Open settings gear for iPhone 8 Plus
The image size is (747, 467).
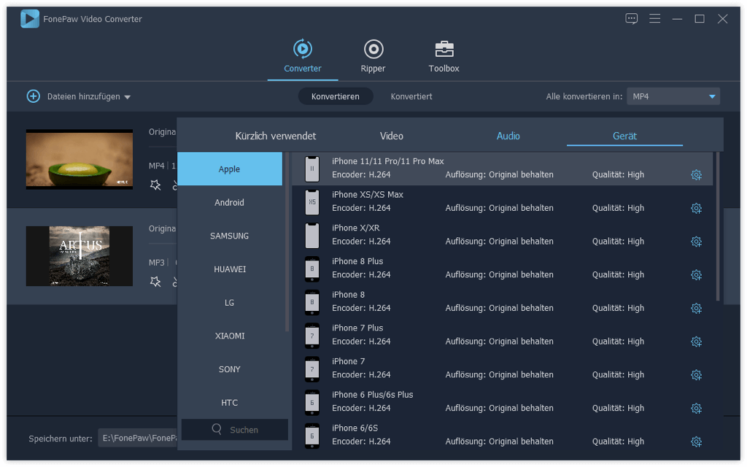click(x=696, y=275)
